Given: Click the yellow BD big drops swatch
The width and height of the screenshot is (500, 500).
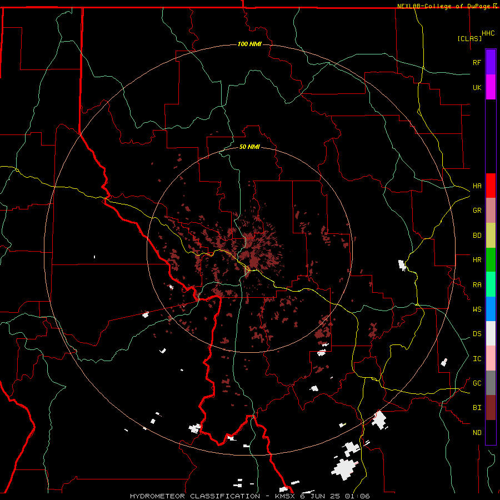Looking at the screenshot, I should (491, 236).
